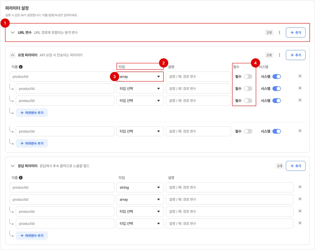Focus description field of response string row
Image resolution: width=315 pixels, height=250 pixels.
click(230, 187)
